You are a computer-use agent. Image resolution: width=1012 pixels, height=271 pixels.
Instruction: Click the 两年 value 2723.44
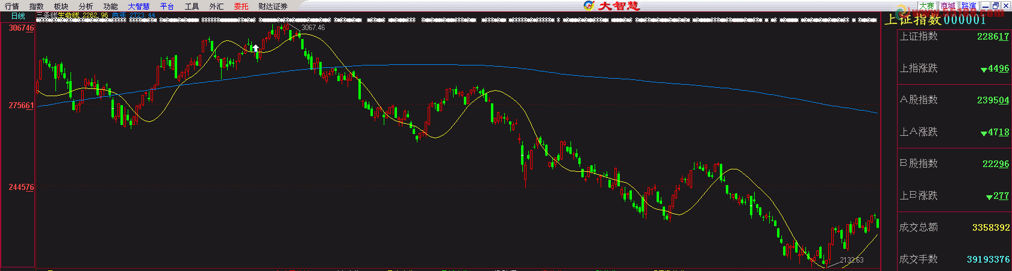pyautogui.click(x=142, y=16)
